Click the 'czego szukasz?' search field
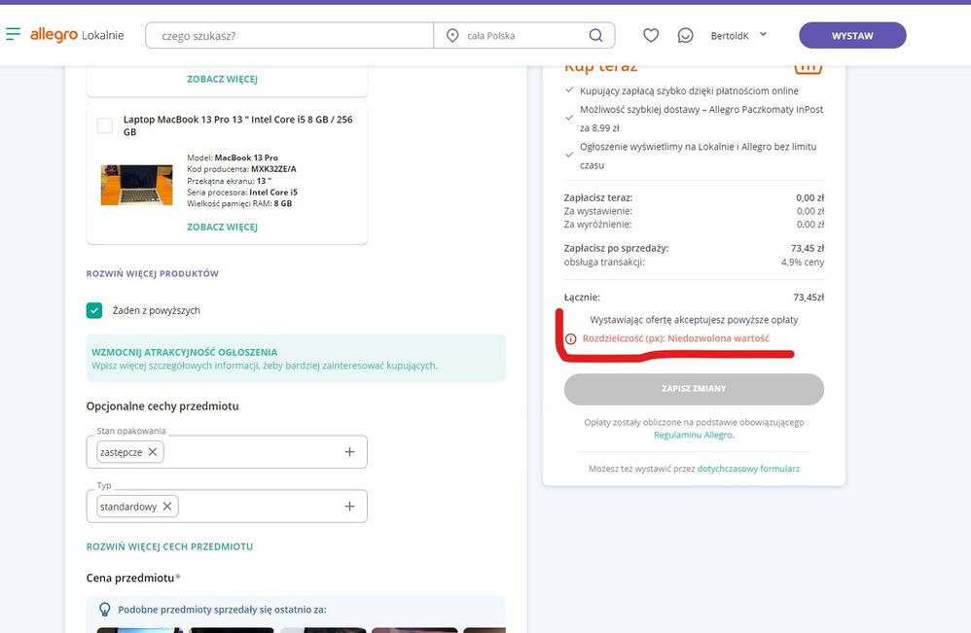This screenshot has width=971, height=633. 290,36
